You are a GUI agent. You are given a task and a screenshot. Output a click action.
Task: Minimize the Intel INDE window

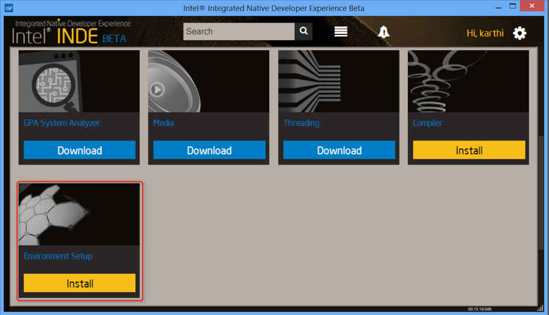(498, 6)
